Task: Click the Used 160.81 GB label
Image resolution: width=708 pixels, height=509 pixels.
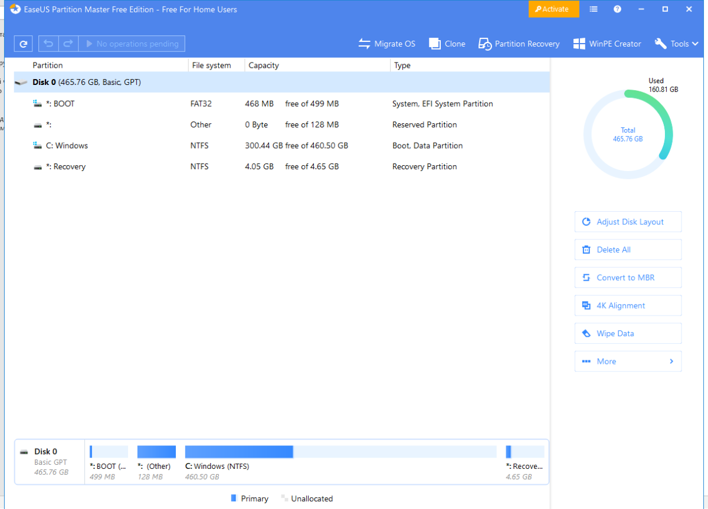Action: pos(663,85)
